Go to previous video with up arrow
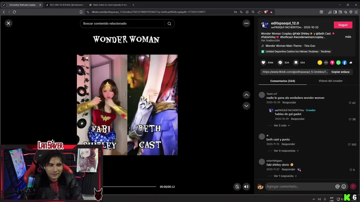Viewport: 360px width, 202px height. click(246, 95)
